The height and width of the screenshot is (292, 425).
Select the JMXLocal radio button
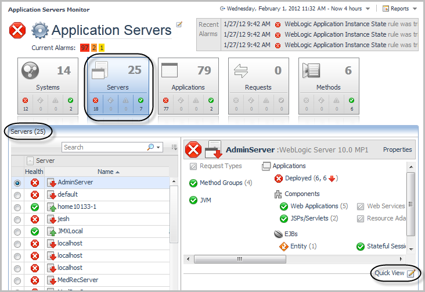click(17, 232)
